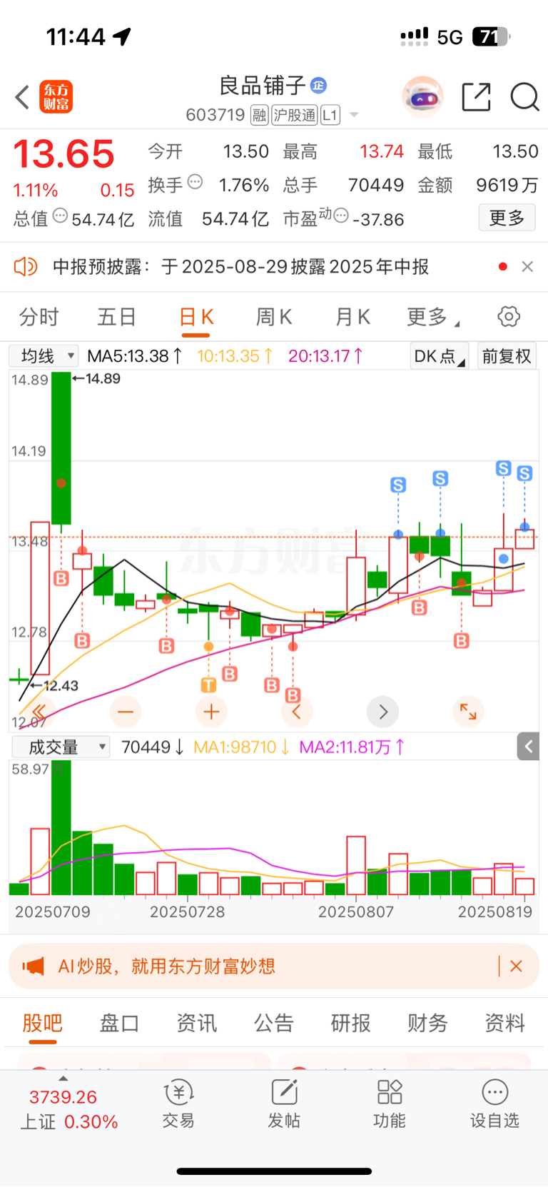Jump to earliest with double-left arrows
Viewport: 548px width, 1187px height.
coord(39,712)
